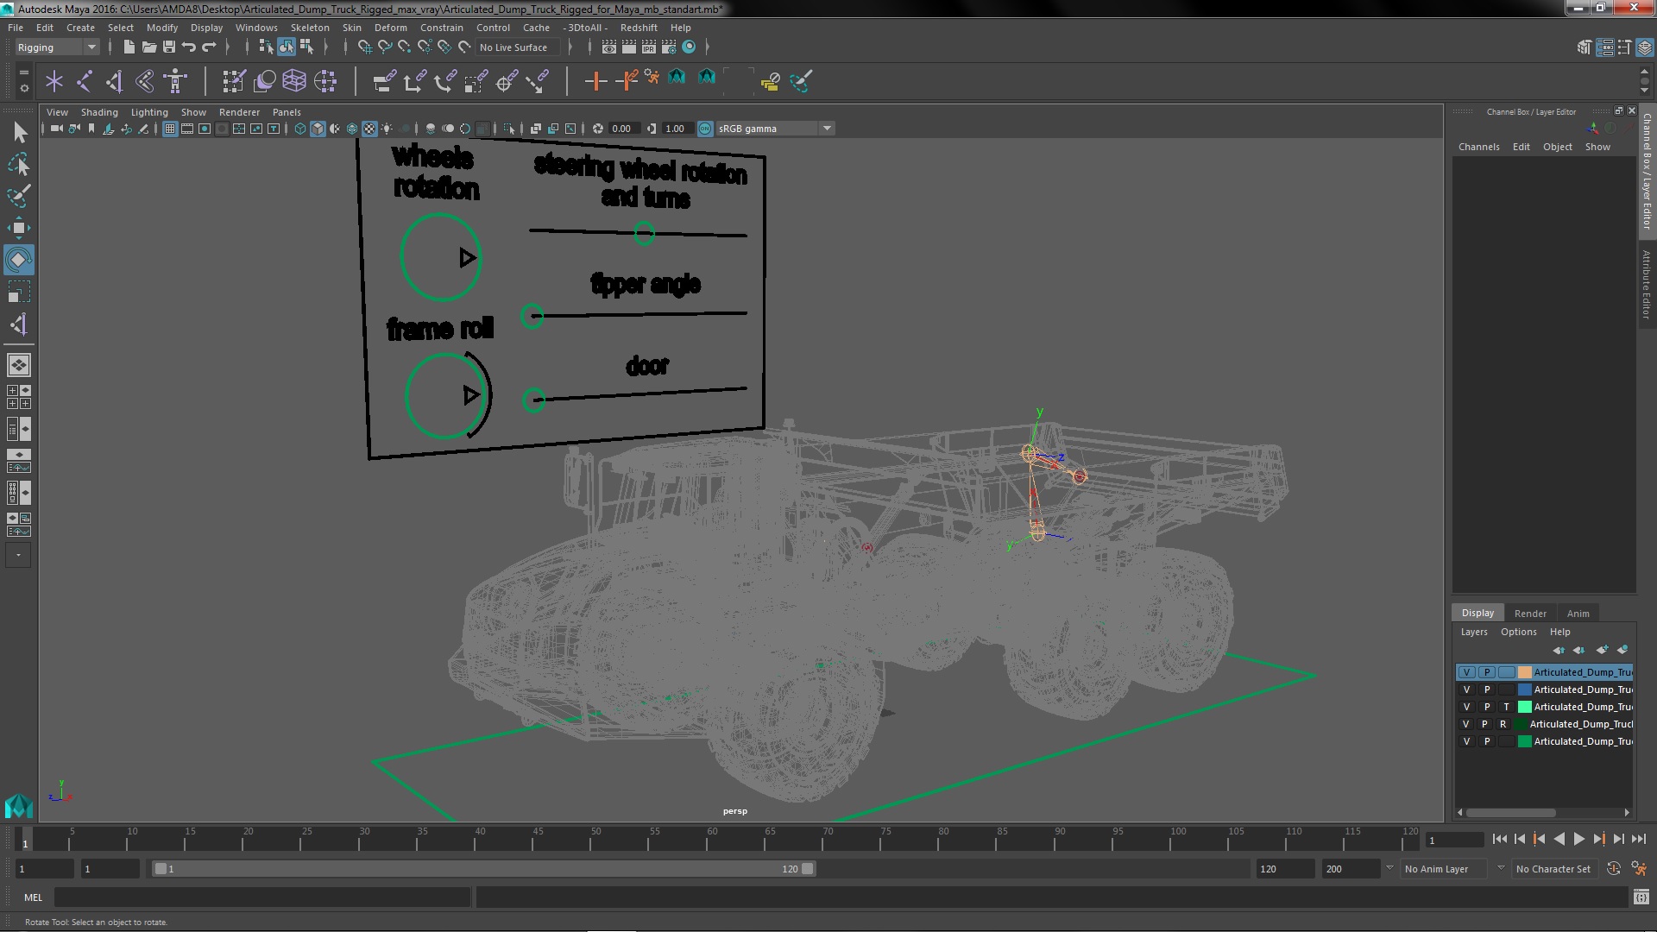Open the Deform menu
The image size is (1657, 932).
coord(390,28)
